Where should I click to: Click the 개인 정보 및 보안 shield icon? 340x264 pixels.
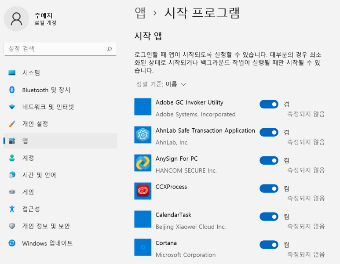click(12, 226)
